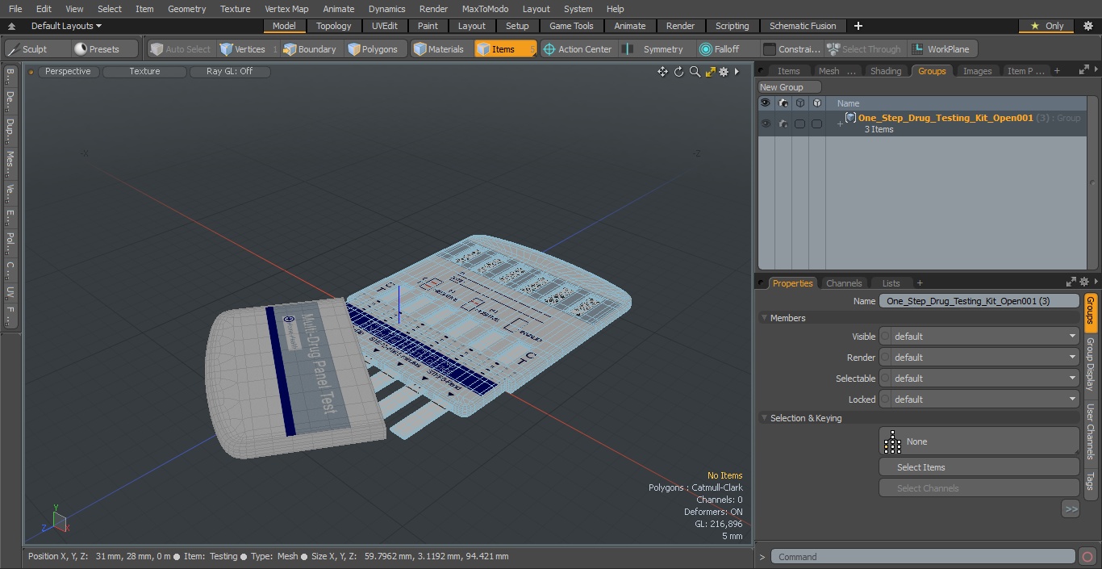Click the Select Items button
The height and width of the screenshot is (569, 1102).
tap(979, 467)
